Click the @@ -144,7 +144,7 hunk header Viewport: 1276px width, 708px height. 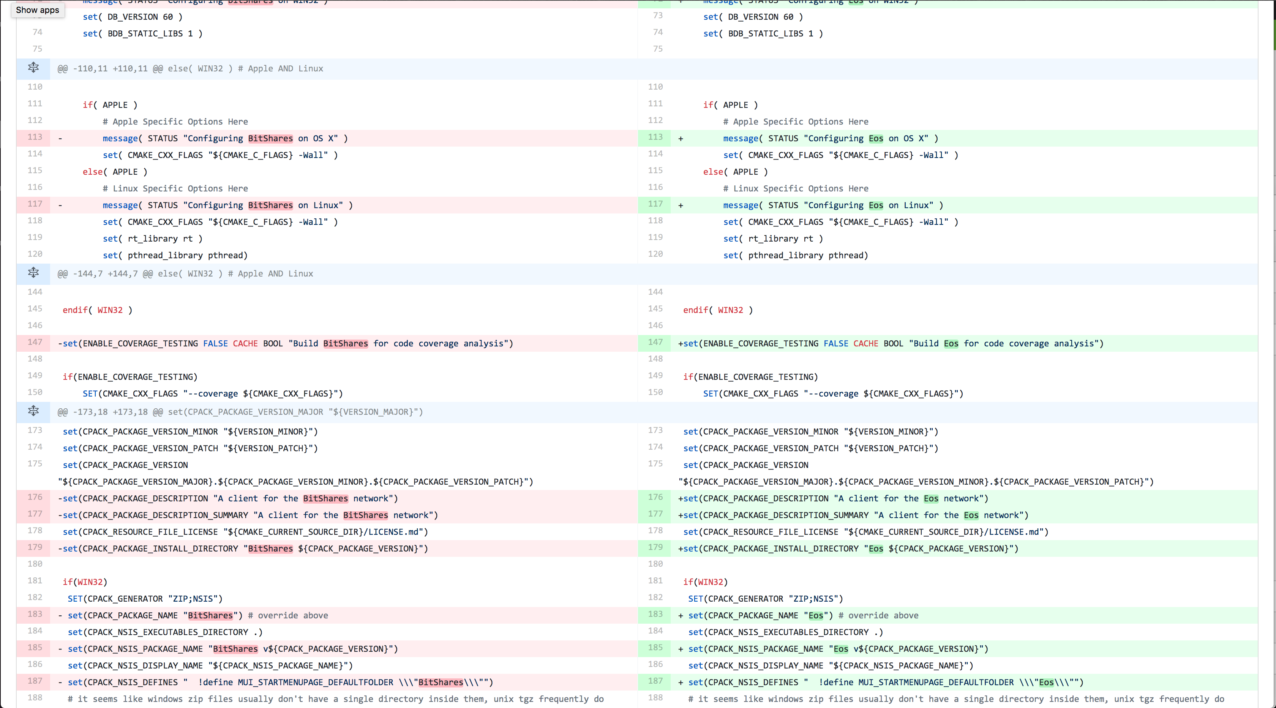coord(185,274)
